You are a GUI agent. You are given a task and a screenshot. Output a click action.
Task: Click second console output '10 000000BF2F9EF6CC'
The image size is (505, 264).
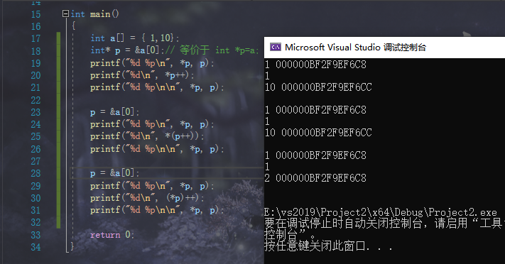point(318,133)
